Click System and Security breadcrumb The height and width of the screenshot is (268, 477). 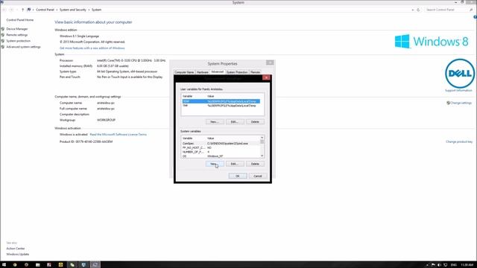(73, 10)
